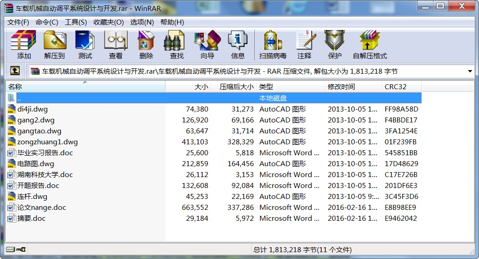Click CRC32 value FF98A58D
The height and width of the screenshot is (259, 479).
pos(402,109)
